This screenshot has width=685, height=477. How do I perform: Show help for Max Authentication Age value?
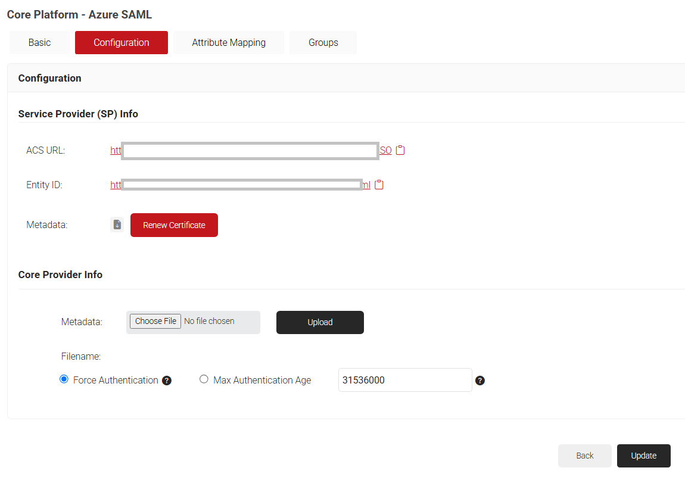(x=480, y=381)
